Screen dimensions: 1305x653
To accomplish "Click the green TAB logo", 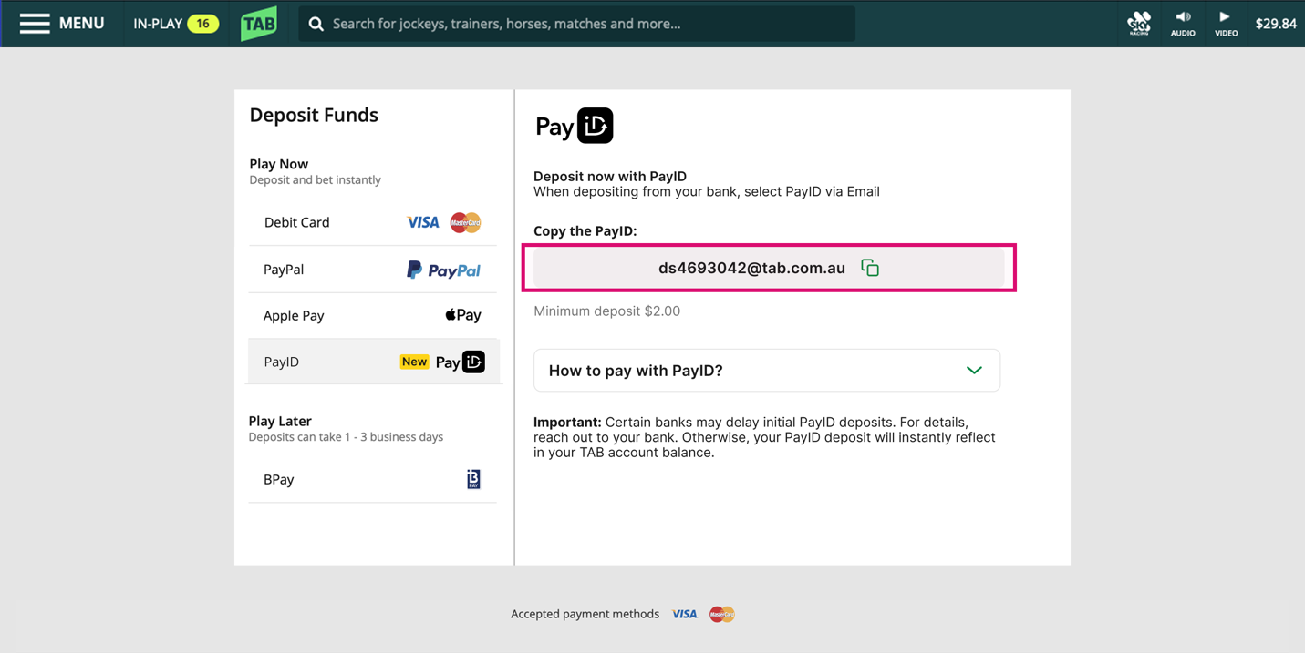I will [259, 24].
